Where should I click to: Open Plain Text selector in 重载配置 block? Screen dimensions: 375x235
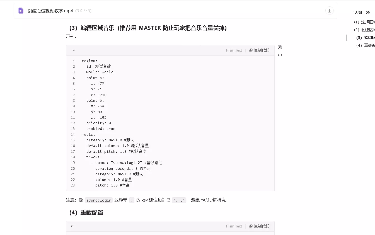click(x=234, y=226)
